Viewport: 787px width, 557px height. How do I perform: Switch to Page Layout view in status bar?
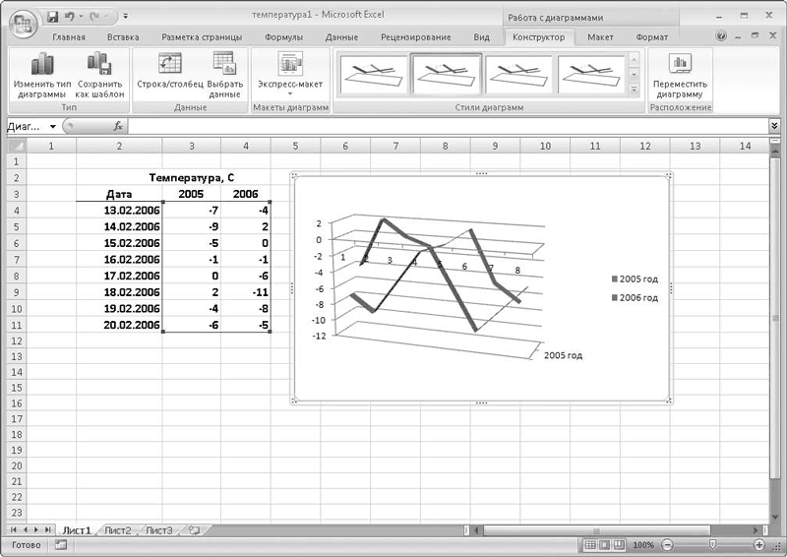tap(603, 544)
